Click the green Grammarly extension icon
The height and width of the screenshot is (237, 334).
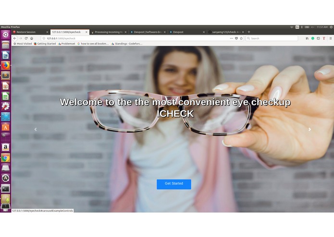[313, 38]
